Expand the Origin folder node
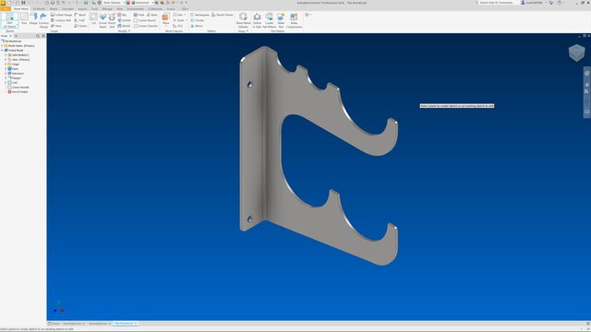Image resolution: width=591 pixels, height=332 pixels. click(x=6, y=64)
